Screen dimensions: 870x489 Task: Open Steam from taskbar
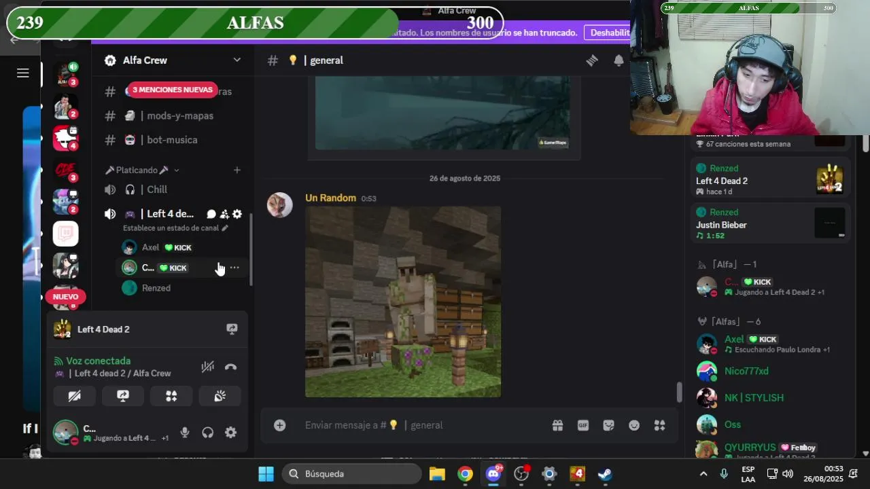pyautogui.click(x=605, y=473)
